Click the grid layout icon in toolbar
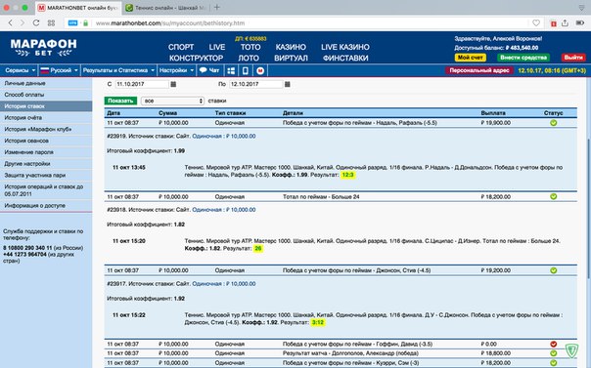 [231, 70]
